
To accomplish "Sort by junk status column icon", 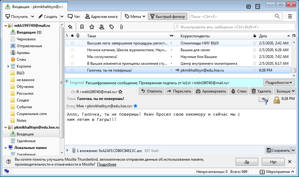I will coord(254,36).
